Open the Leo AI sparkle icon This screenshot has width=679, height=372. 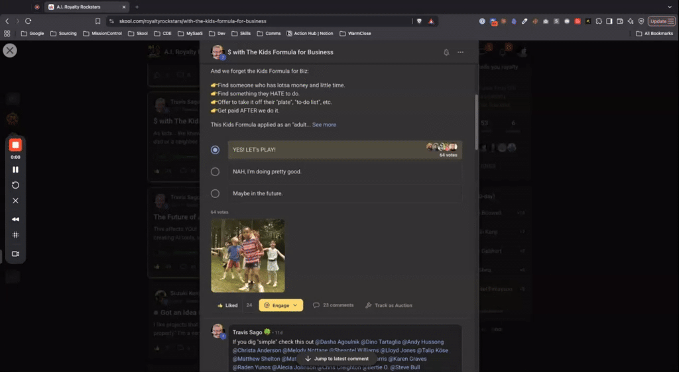click(631, 21)
